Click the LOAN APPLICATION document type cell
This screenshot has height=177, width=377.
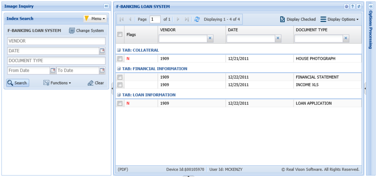tap(327, 103)
